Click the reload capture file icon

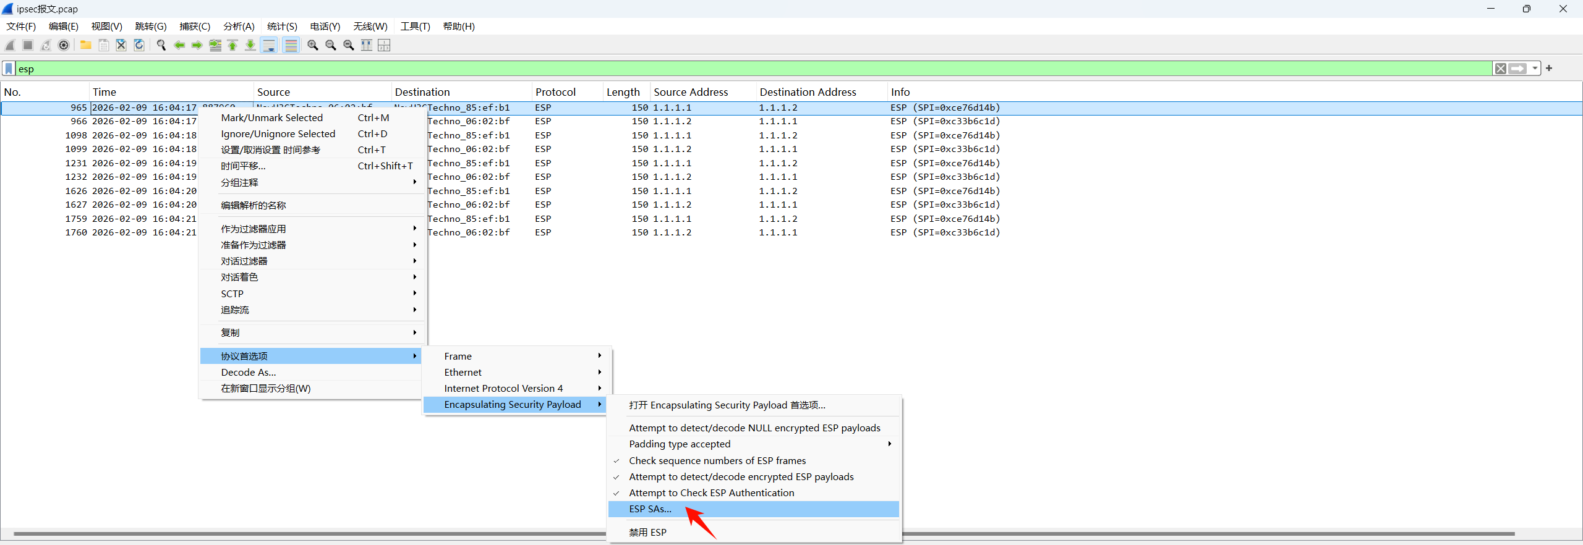139,45
